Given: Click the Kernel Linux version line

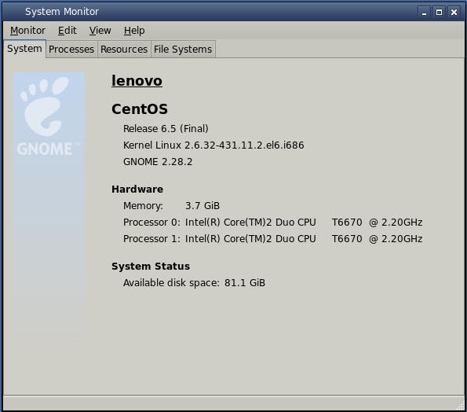Looking at the screenshot, I should (213, 145).
